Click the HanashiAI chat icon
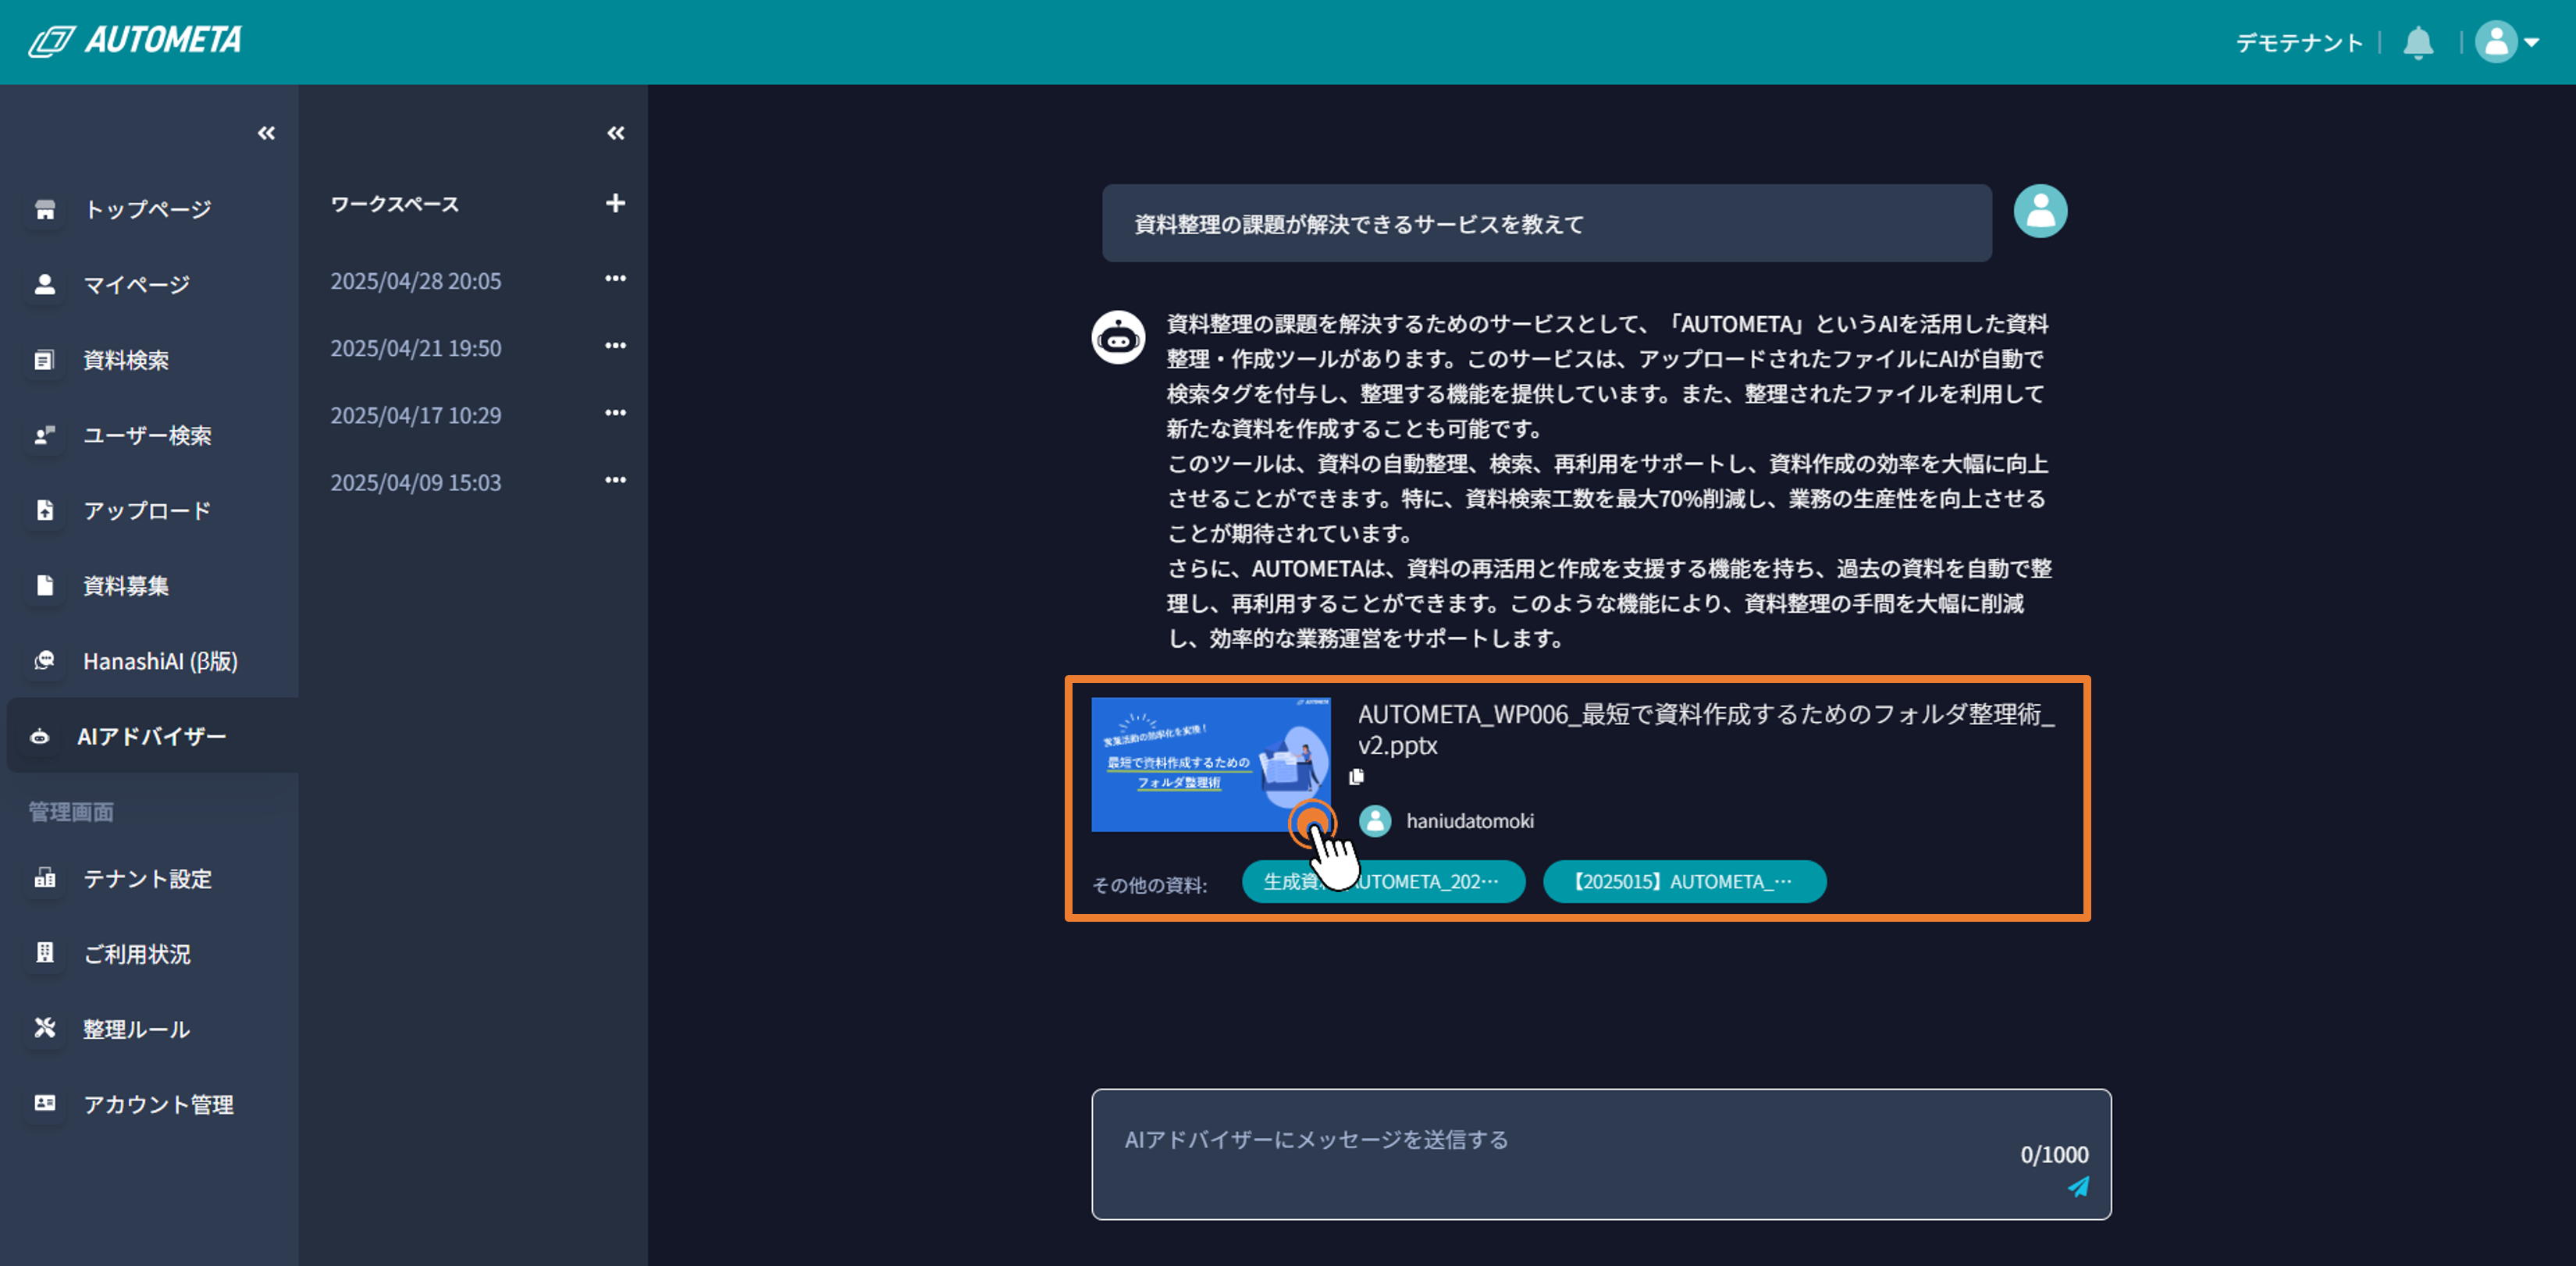Image resolution: width=2576 pixels, height=1266 pixels. [x=45, y=660]
